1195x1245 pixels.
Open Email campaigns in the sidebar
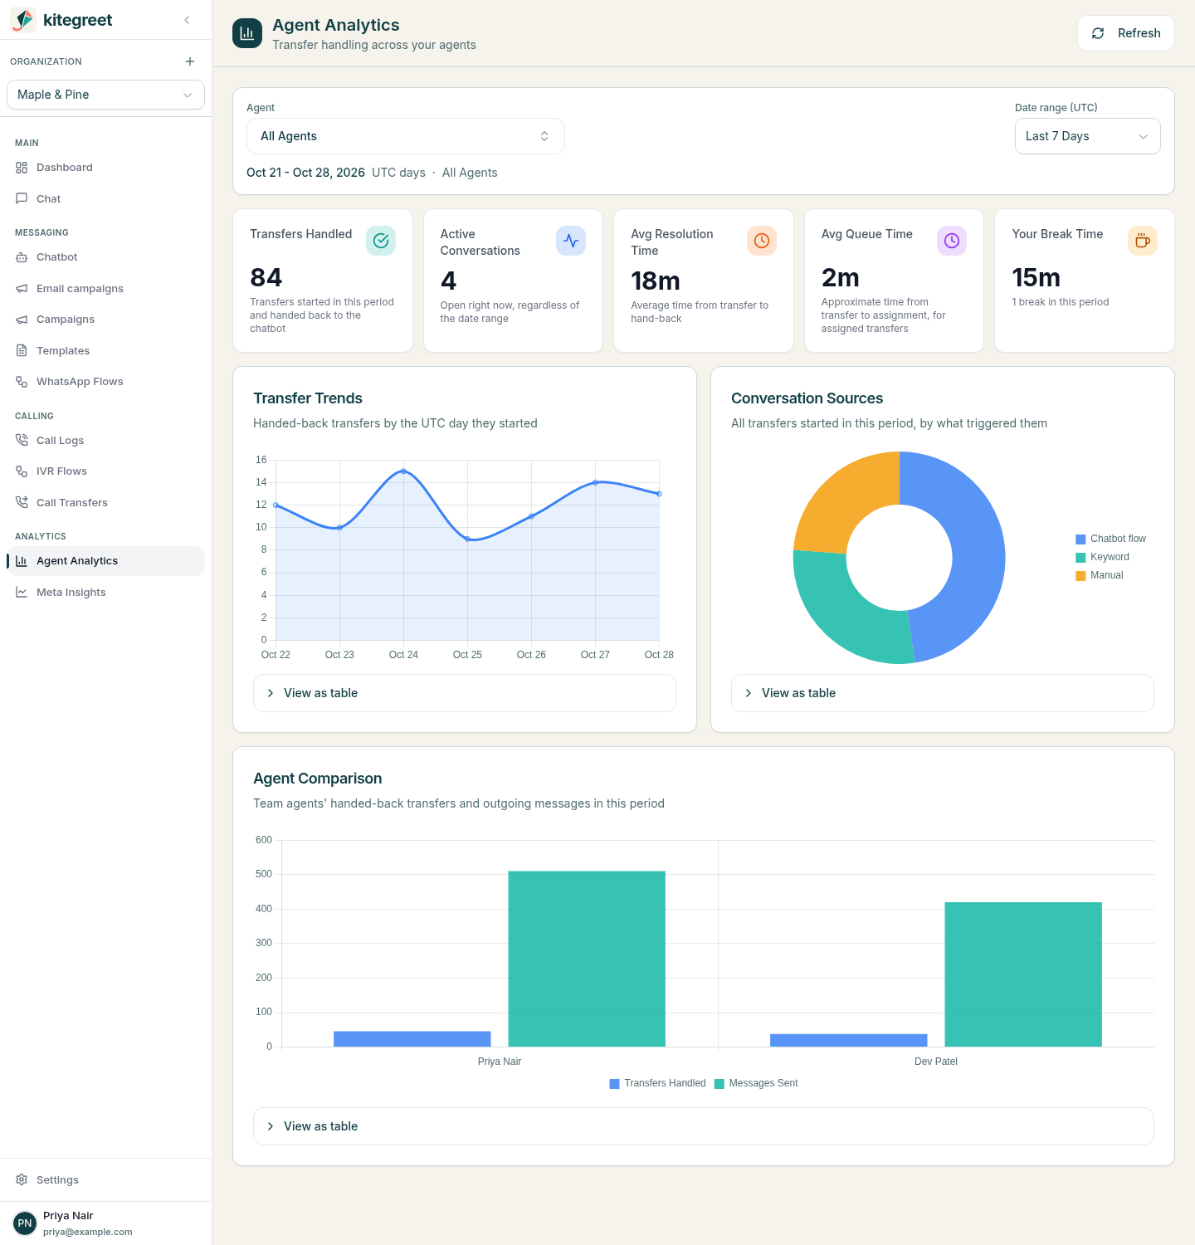pos(105,289)
